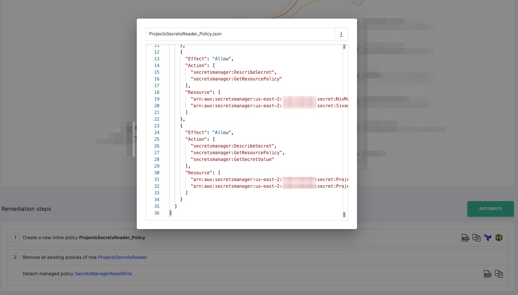The width and height of the screenshot is (518, 295).
Task: Click copy-file icon in Detach managed policy row
Action: pyautogui.click(x=499, y=274)
